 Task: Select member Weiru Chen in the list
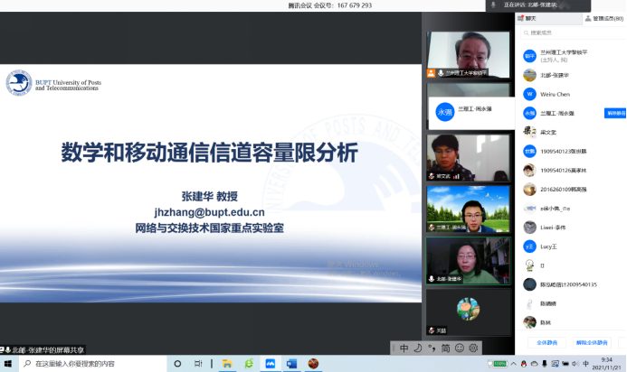pos(557,93)
